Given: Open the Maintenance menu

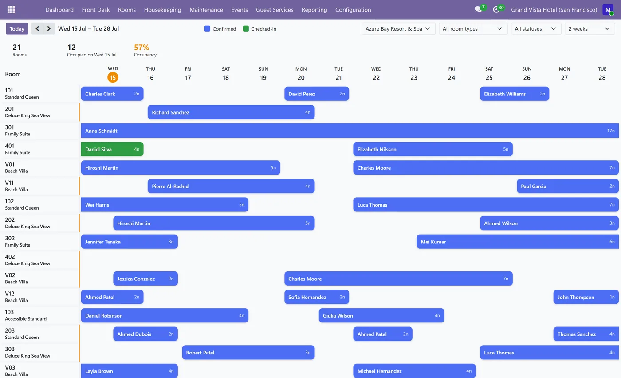Looking at the screenshot, I should coord(206,9).
